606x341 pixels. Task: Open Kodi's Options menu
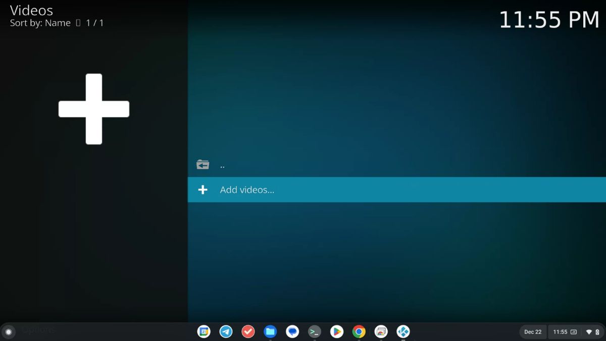coord(38,329)
